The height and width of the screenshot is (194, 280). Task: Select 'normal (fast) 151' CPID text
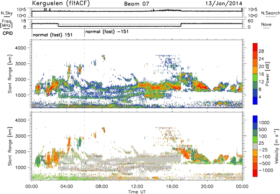(x=53, y=35)
